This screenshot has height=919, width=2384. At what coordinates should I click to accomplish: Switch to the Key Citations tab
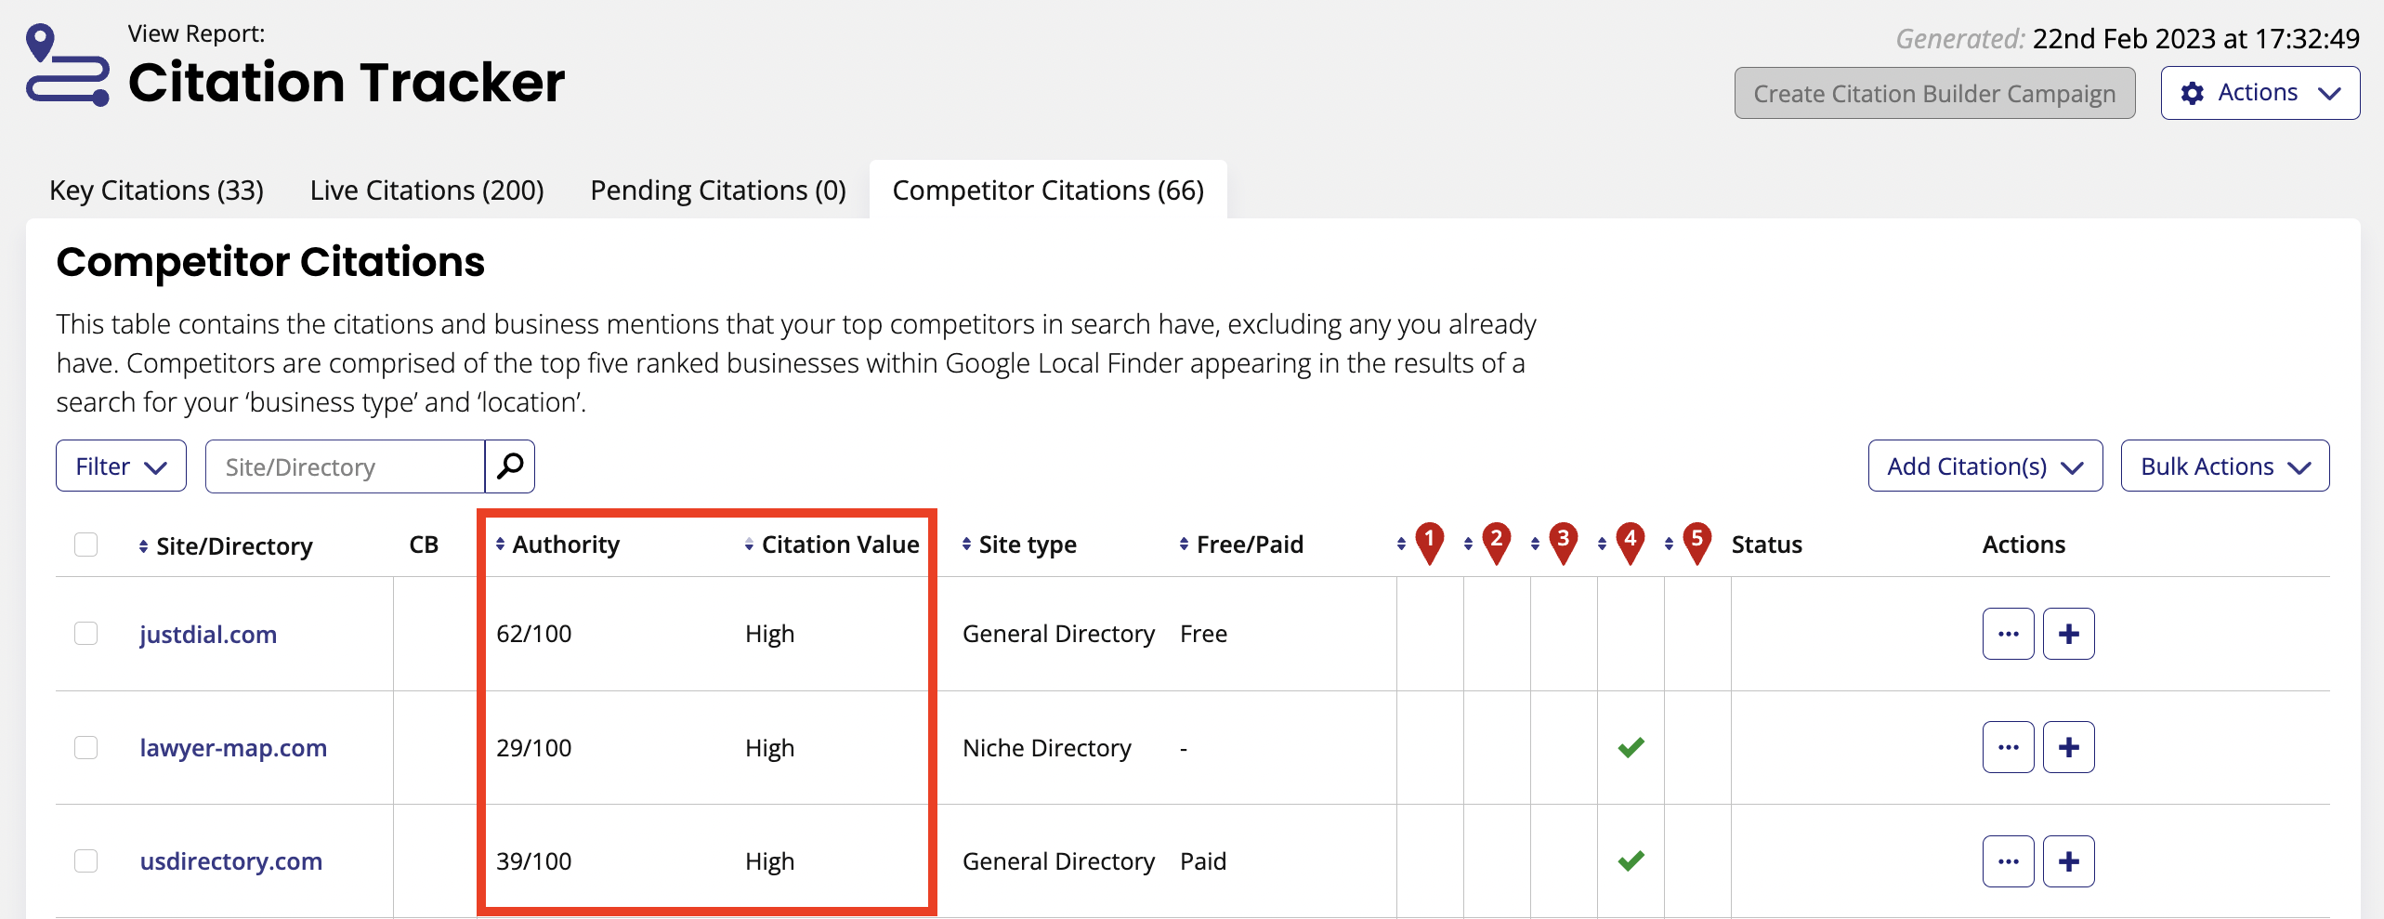pos(156,190)
